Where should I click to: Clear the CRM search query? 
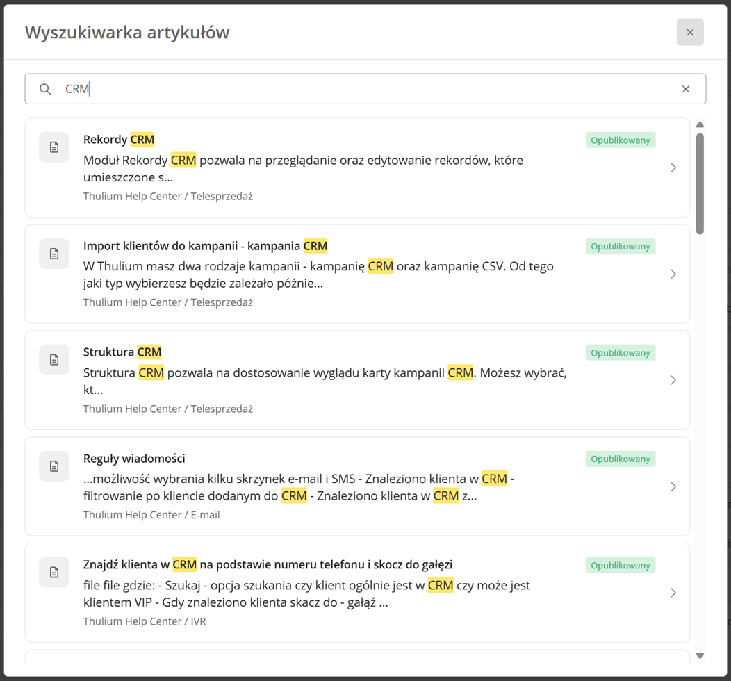(686, 89)
